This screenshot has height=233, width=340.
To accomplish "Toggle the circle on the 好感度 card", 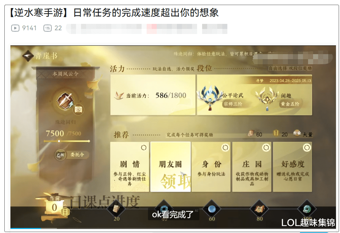I will point(307,148).
